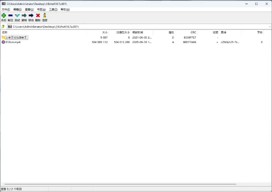Click the packed size value 504 013 280
This screenshot has height=192, width=272.
(x=122, y=42)
